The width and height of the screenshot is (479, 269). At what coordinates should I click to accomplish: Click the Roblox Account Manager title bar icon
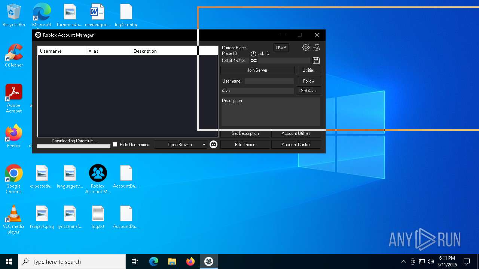pyautogui.click(x=38, y=35)
